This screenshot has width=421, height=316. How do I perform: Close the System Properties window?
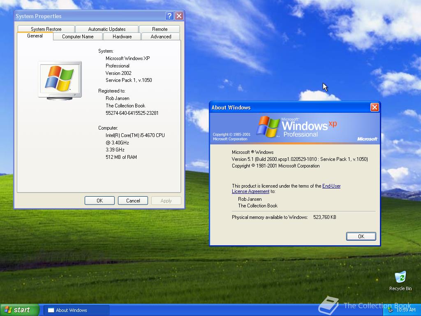click(x=179, y=16)
